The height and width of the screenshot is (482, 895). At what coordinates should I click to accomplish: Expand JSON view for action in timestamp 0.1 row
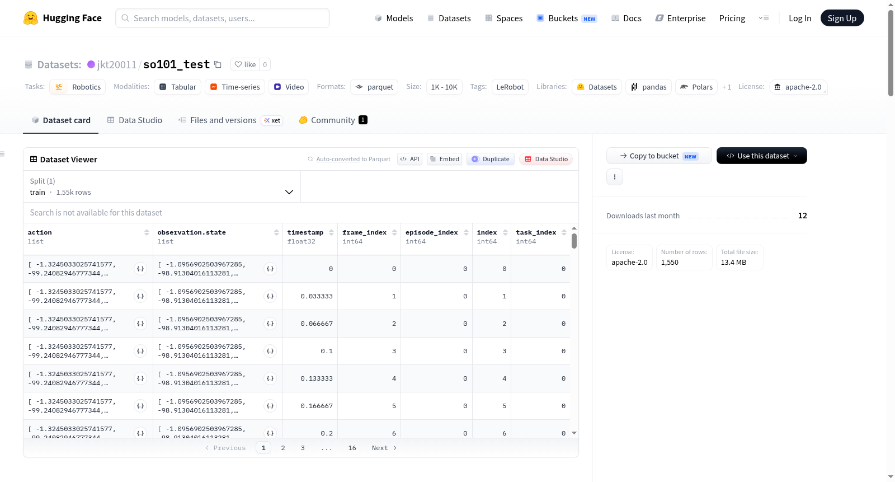(x=140, y=351)
